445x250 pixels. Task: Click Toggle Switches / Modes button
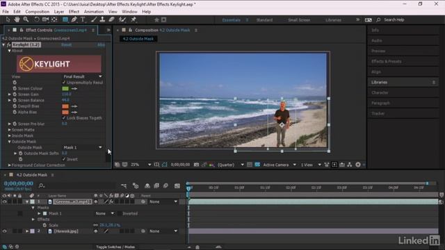115,247
